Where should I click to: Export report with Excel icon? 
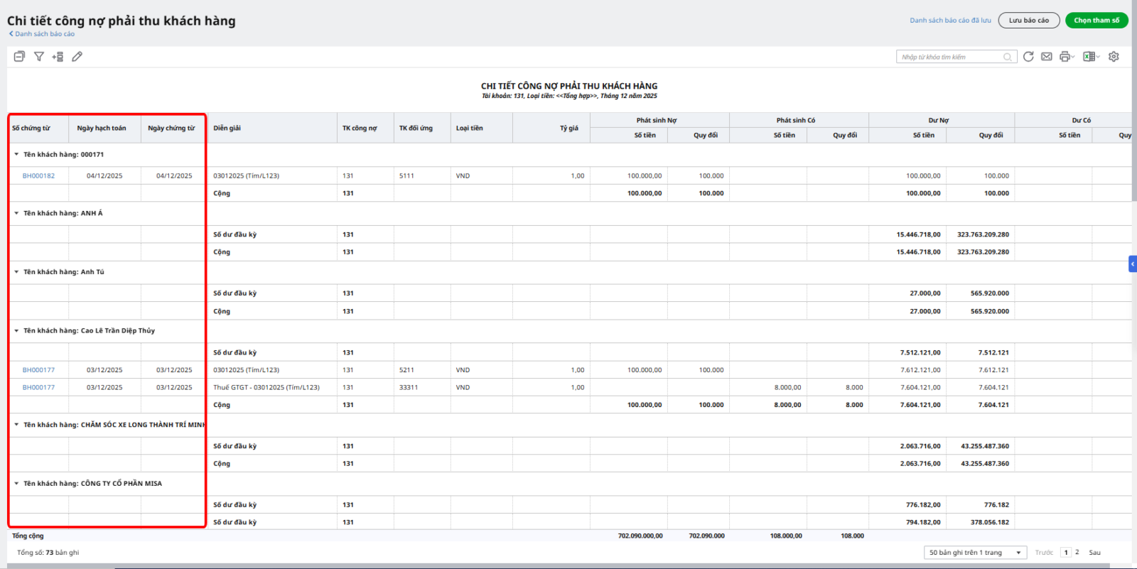(x=1089, y=57)
